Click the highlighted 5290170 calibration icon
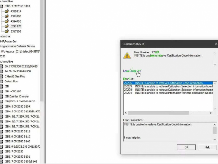The width and height of the screenshot is (218, 164). coord(7,26)
